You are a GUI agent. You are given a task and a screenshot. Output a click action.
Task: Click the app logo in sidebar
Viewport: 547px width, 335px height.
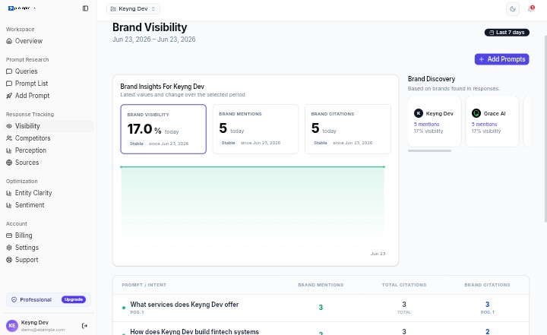pos(21,8)
